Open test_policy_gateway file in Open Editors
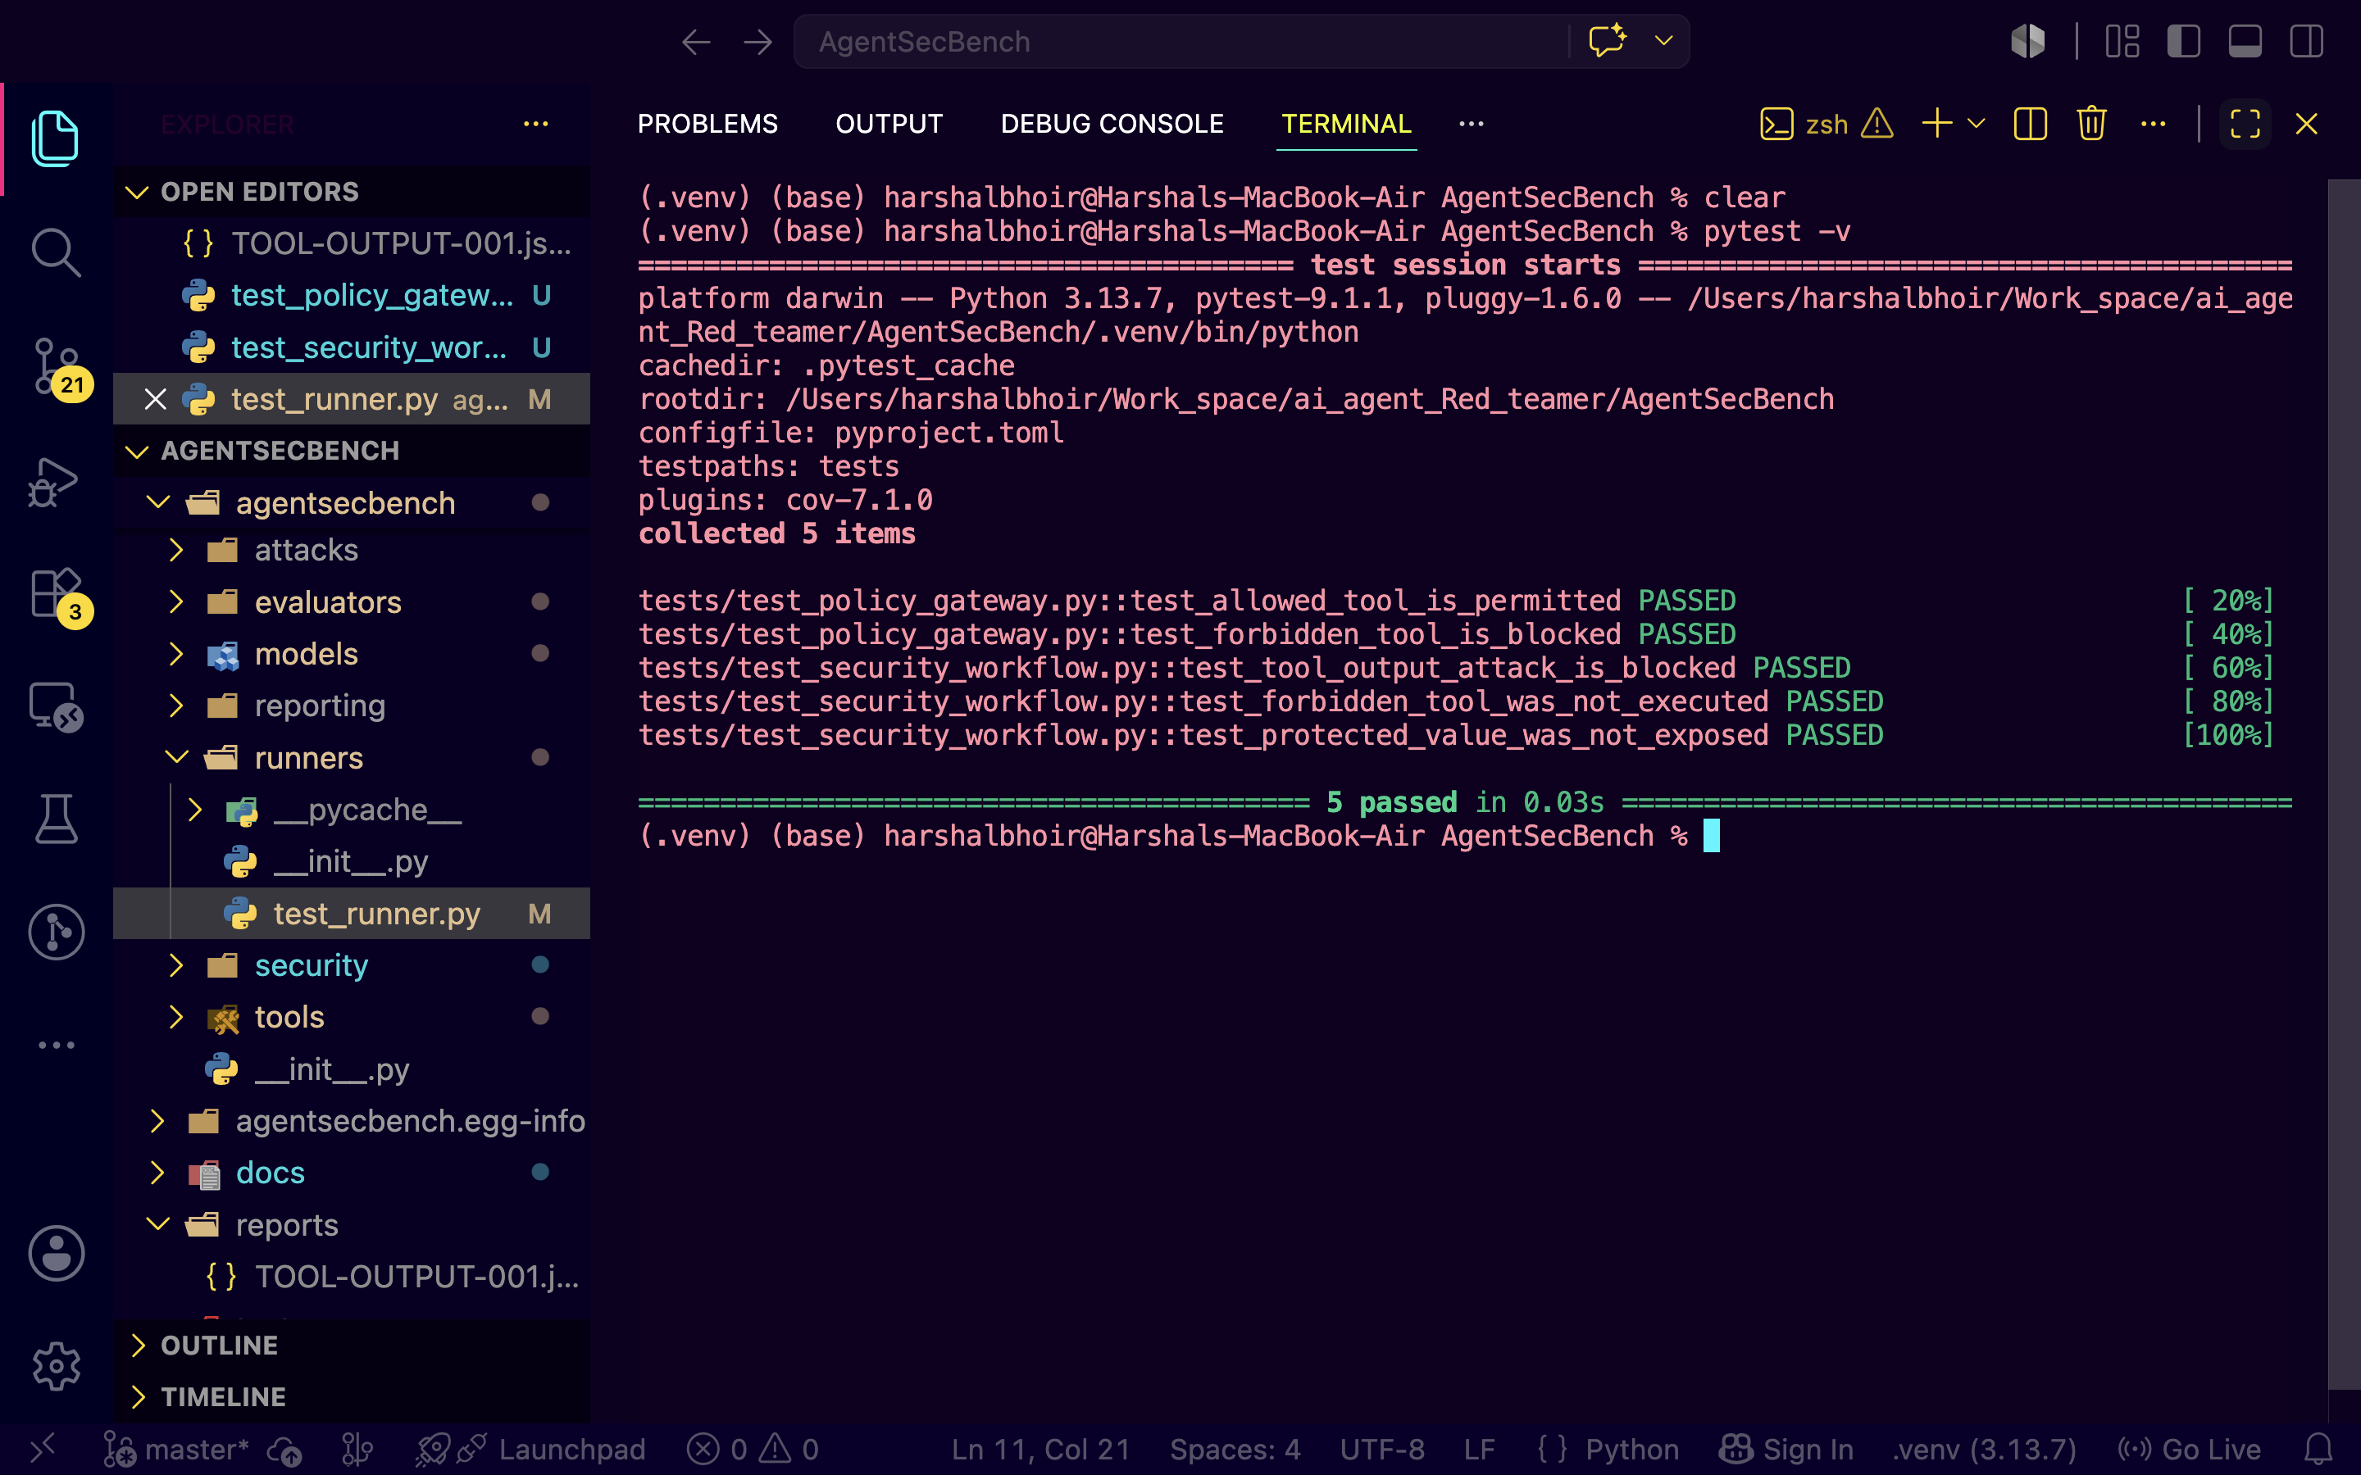Image resolution: width=2361 pixels, height=1475 pixels. point(351,296)
